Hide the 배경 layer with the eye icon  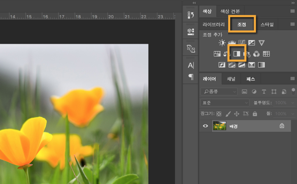point(205,126)
